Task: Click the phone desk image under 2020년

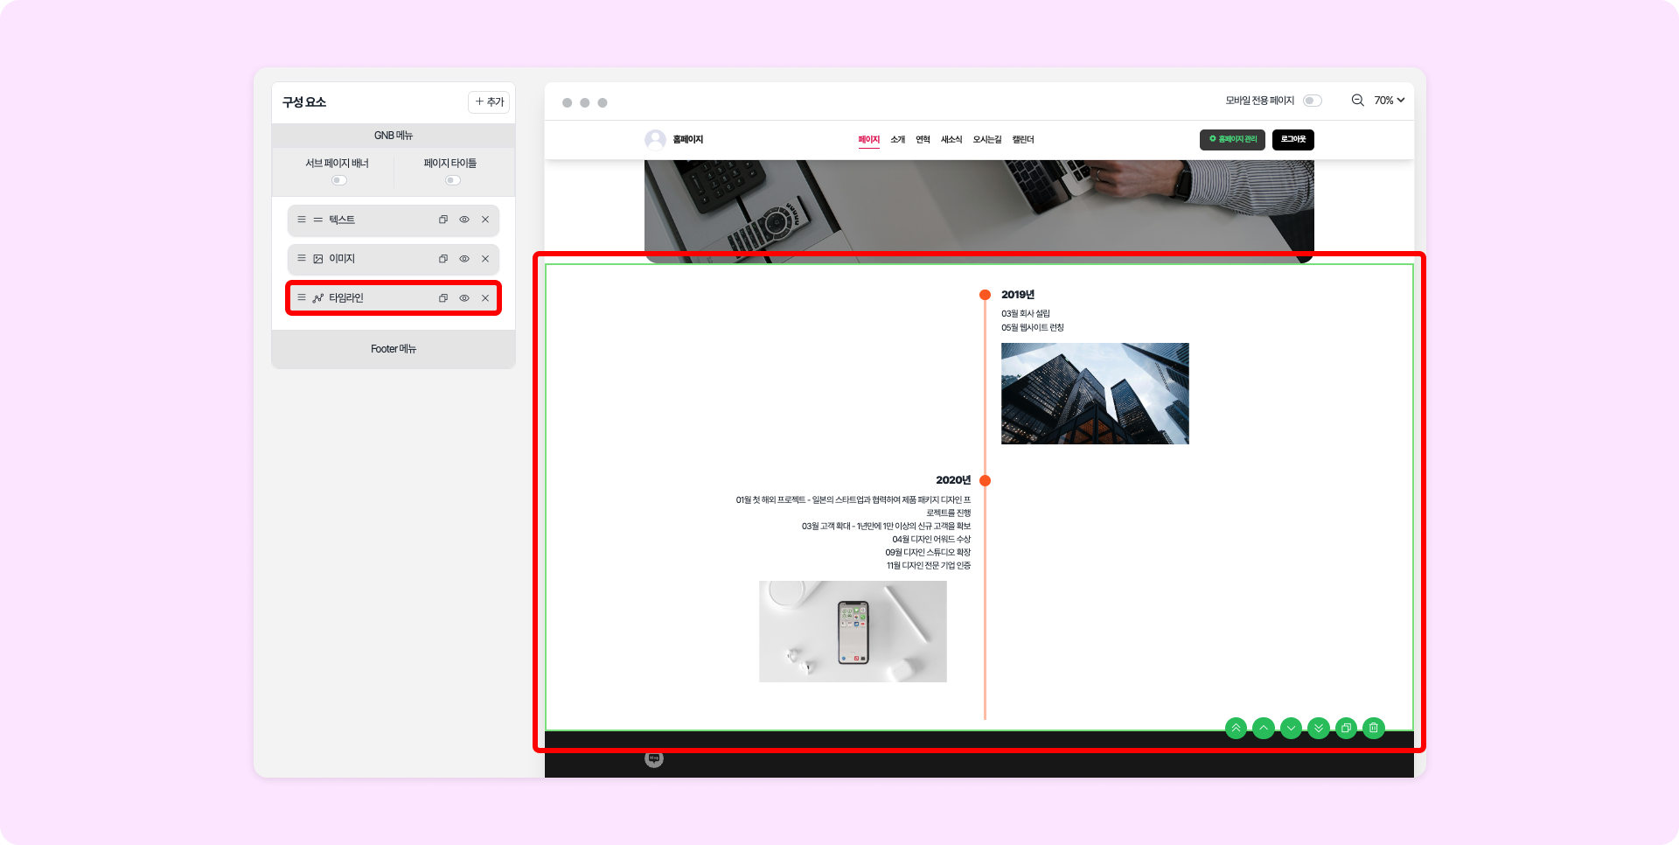Action: 853,632
